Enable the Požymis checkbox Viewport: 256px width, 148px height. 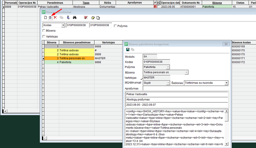click(x=115, y=26)
